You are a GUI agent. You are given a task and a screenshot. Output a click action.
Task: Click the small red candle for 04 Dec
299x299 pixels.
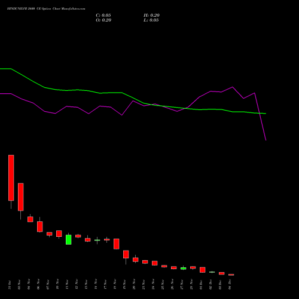click(x=231, y=274)
